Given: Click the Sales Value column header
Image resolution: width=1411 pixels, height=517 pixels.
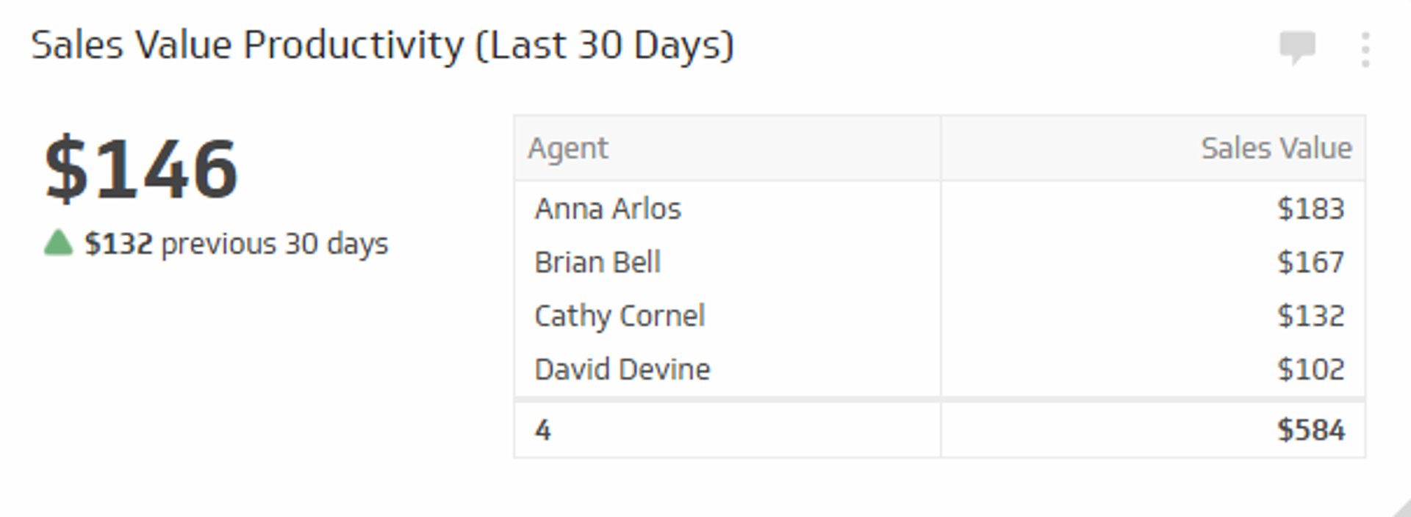Looking at the screenshot, I should (1276, 148).
